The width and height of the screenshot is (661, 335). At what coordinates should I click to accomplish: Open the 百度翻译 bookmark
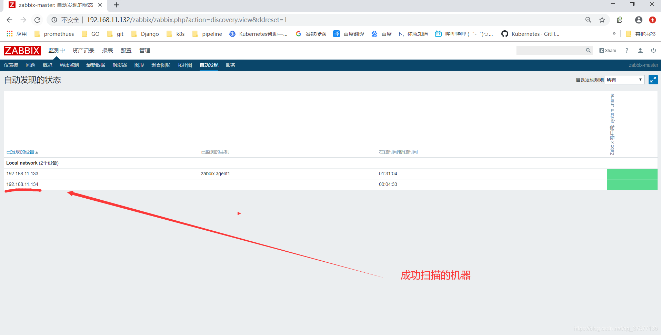(x=349, y=34)
